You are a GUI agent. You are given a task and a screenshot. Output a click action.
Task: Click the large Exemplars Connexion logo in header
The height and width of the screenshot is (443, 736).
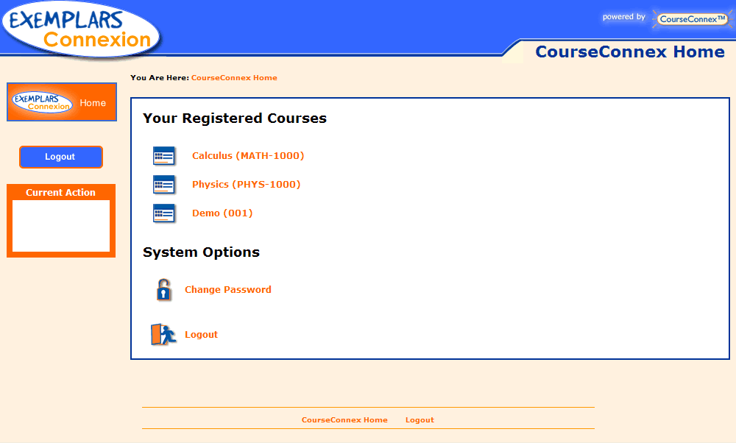(81, 29)
